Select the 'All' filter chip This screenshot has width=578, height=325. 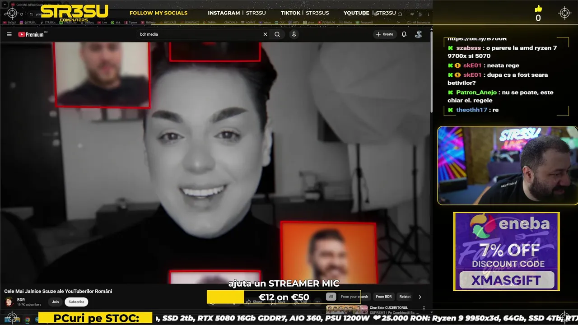(x=331, y=297)
